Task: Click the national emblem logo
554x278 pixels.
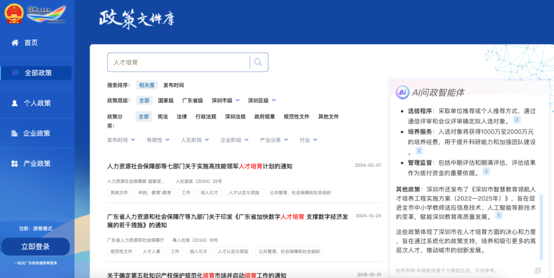Action: [x=14, y=14]
